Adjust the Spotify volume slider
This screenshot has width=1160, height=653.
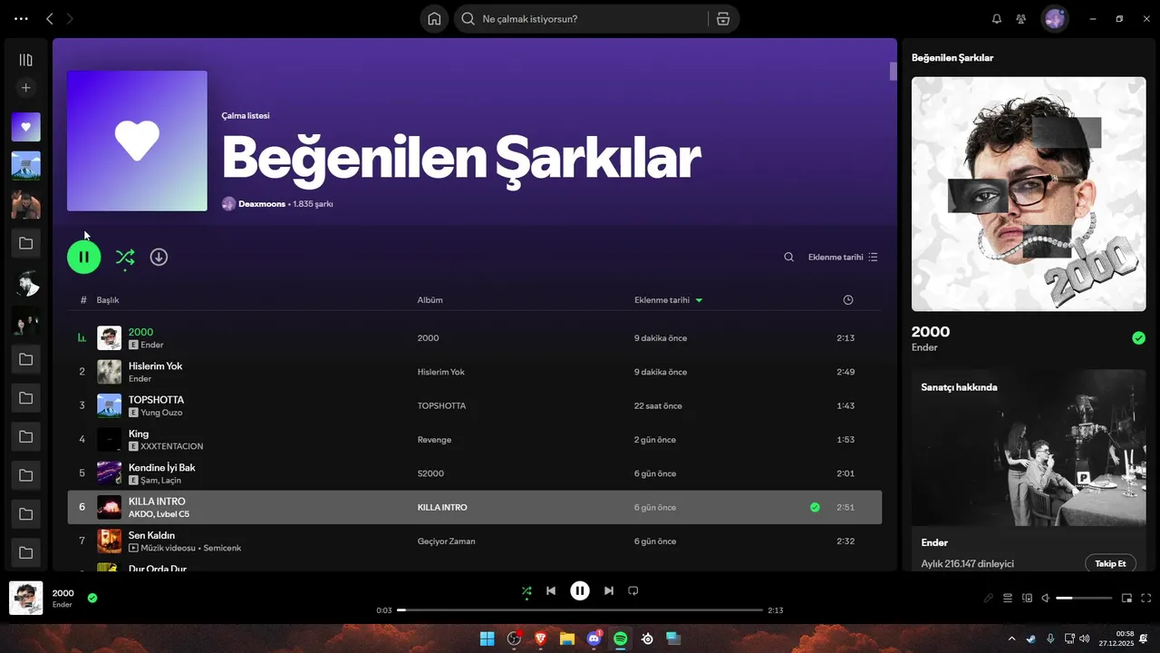(x=1084, y=599)
